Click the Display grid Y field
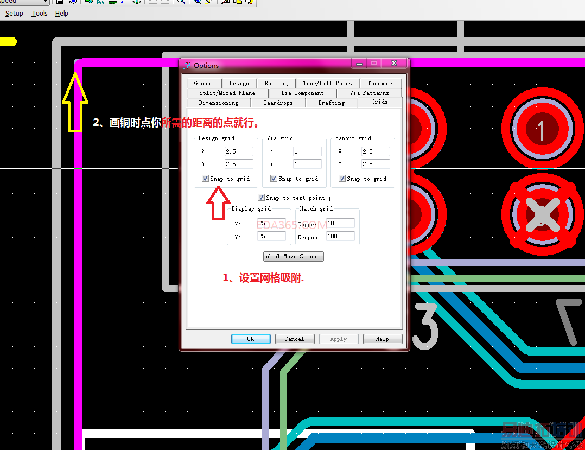 click(271, 236)
